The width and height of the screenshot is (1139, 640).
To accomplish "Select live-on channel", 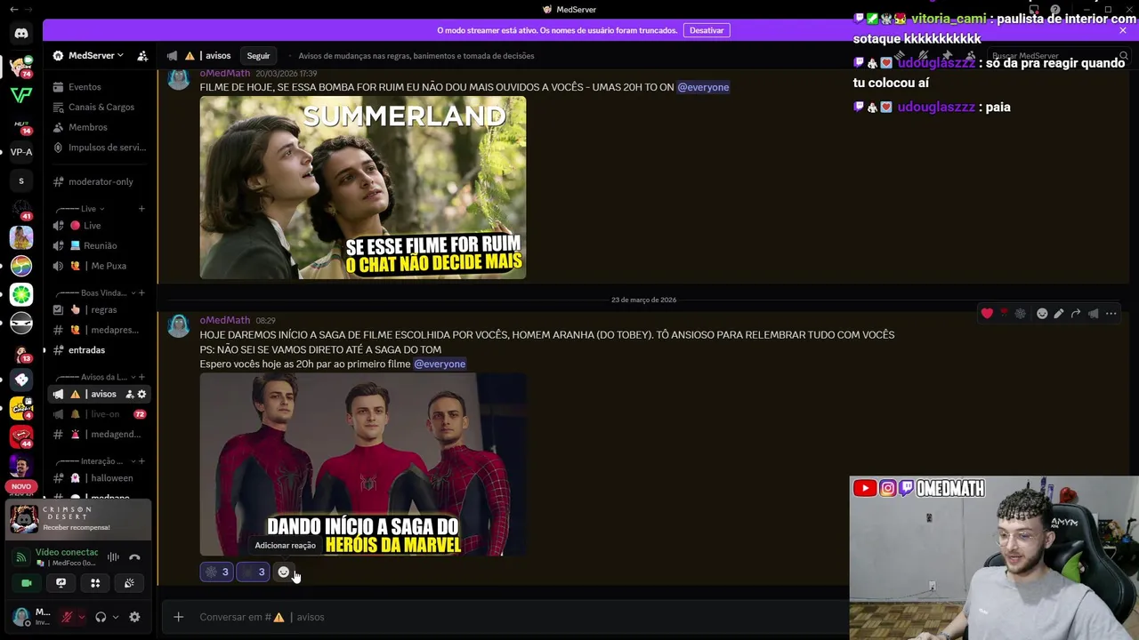I will [x=99, y=414].
